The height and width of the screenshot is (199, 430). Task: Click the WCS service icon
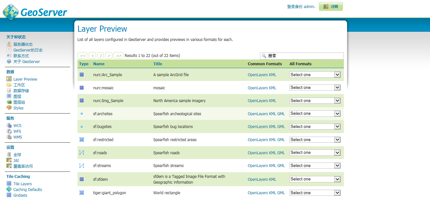click(x=9, y=125)
